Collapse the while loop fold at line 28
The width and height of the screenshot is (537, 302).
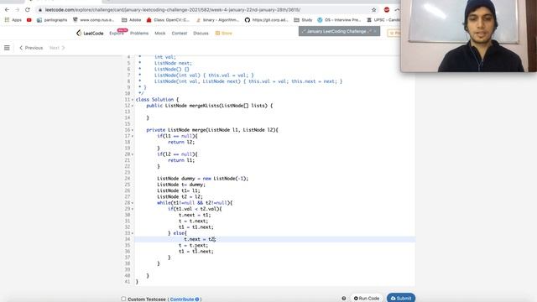(133, 203)
